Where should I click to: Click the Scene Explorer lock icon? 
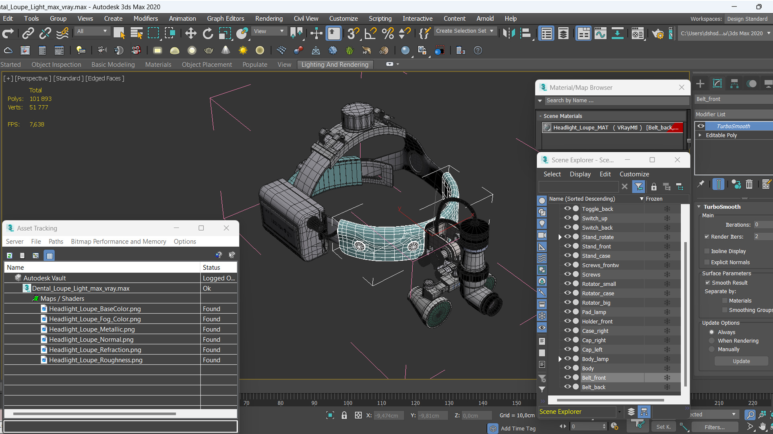[x=654, y=186]
